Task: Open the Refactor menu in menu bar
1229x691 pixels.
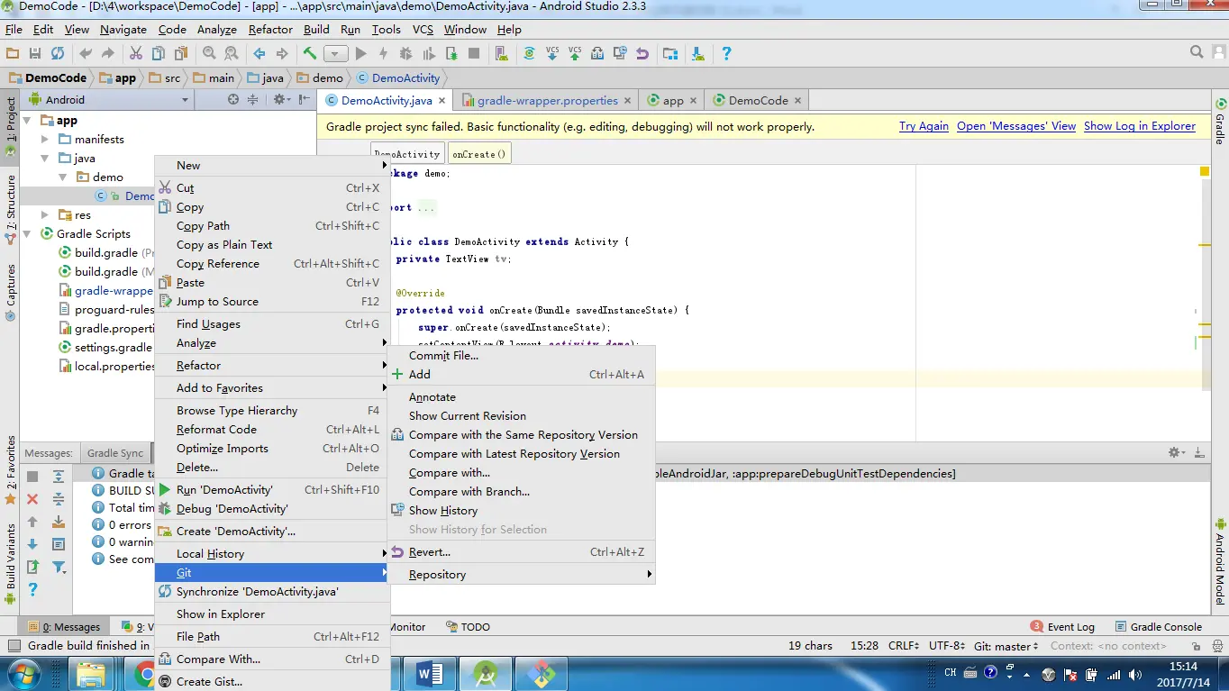Action: point(270,29)
